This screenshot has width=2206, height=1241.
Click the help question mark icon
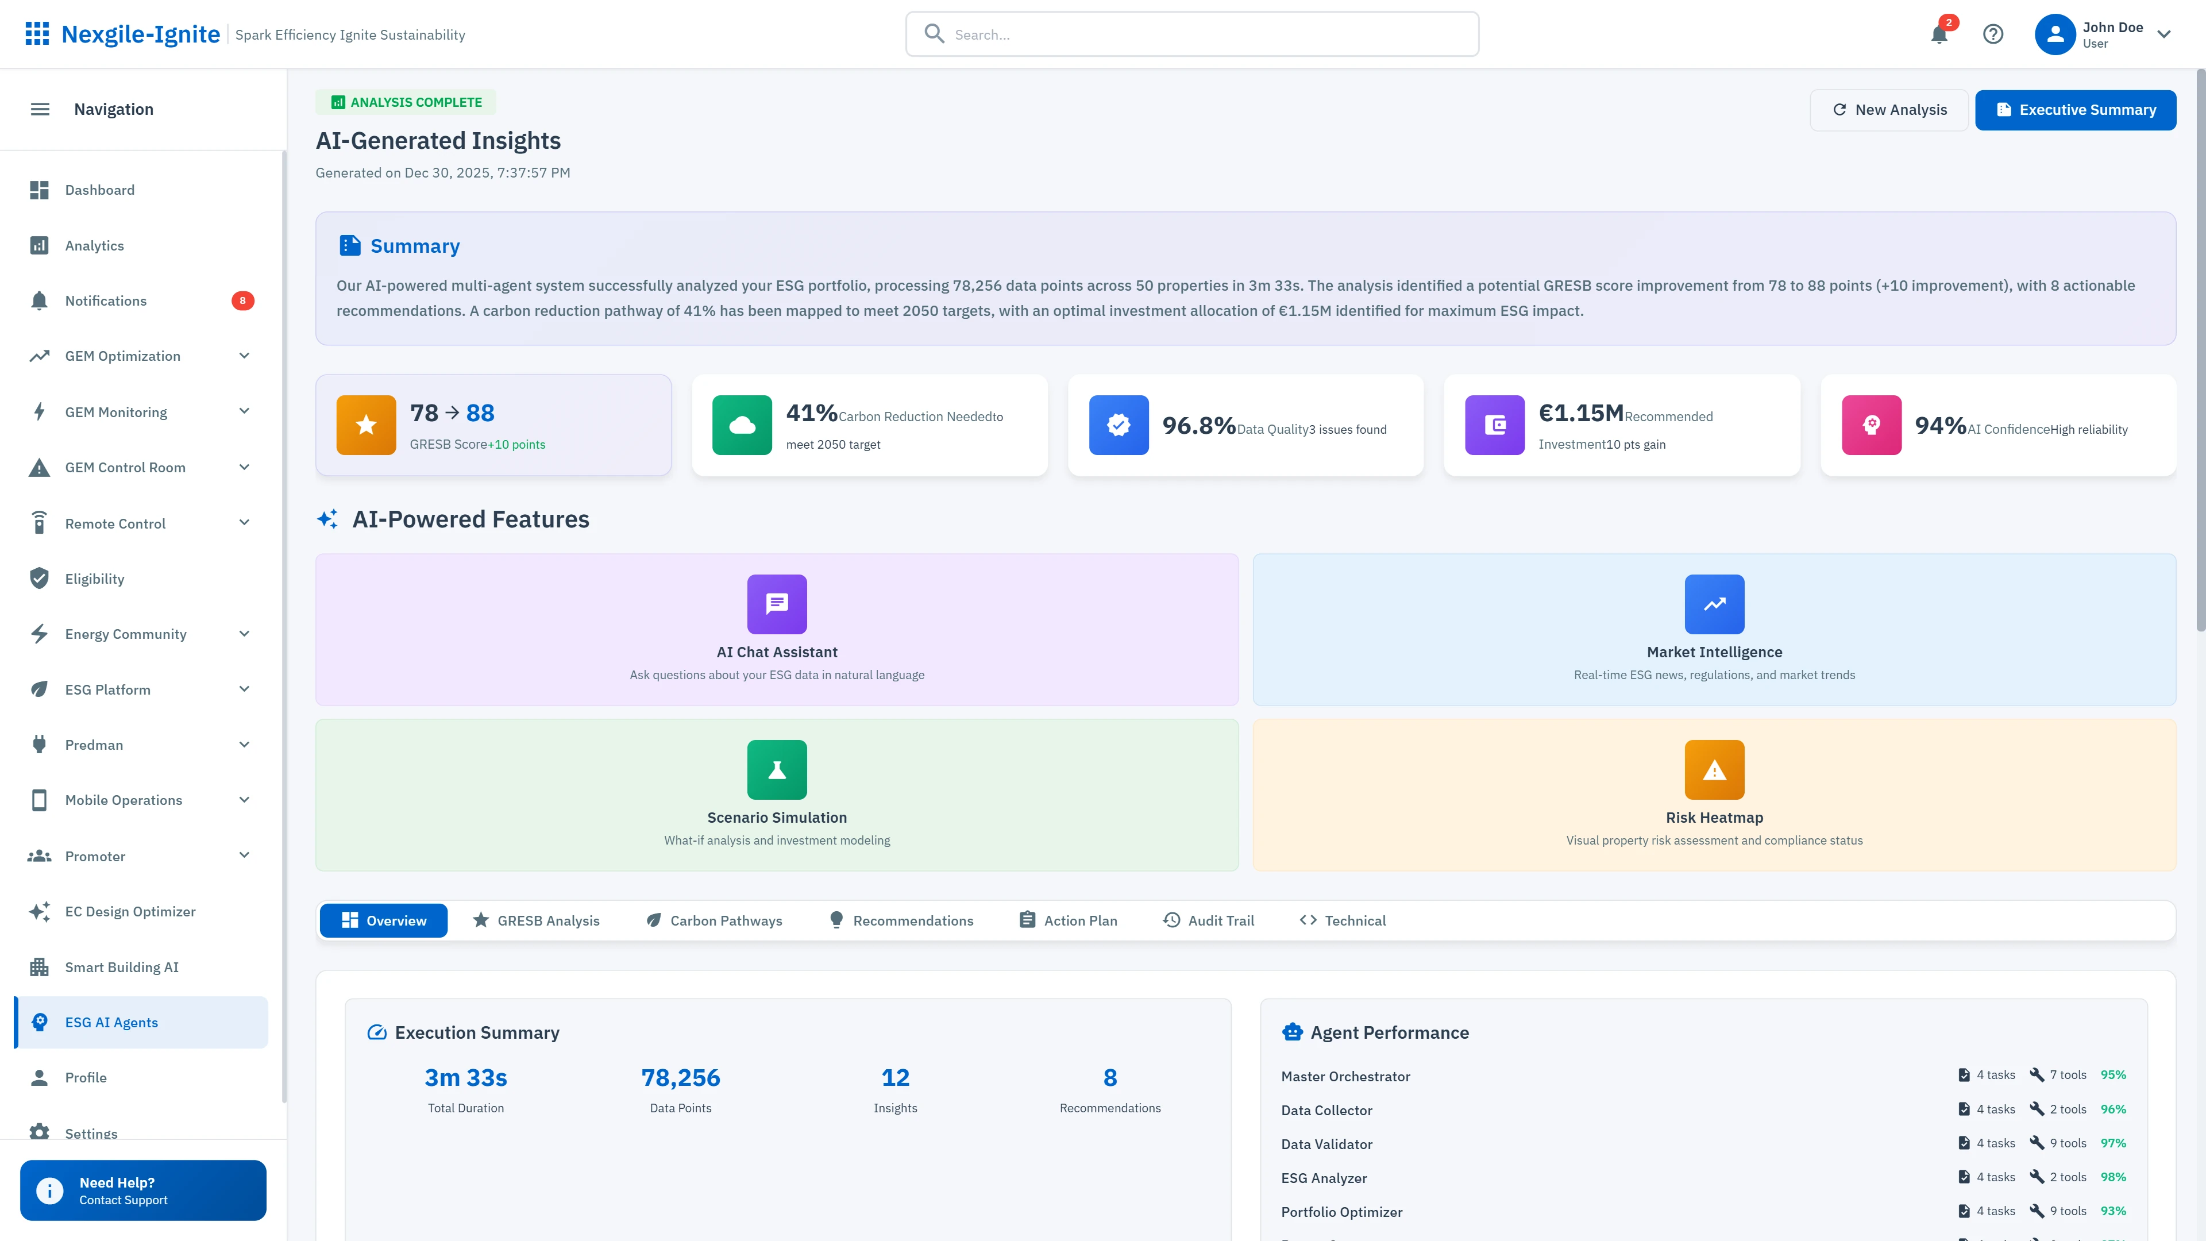pos(1993,34)
